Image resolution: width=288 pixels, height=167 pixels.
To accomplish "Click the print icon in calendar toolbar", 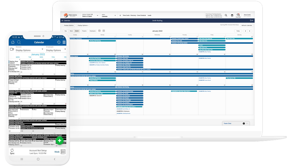I will point(99,31).
